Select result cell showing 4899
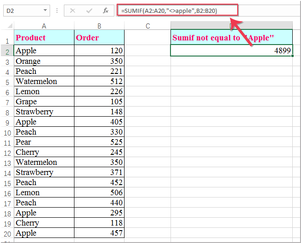Viewport: 301px width, 243px height. [231, 51]
